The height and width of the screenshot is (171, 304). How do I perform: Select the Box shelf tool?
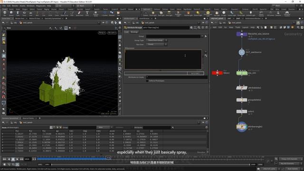5,13
